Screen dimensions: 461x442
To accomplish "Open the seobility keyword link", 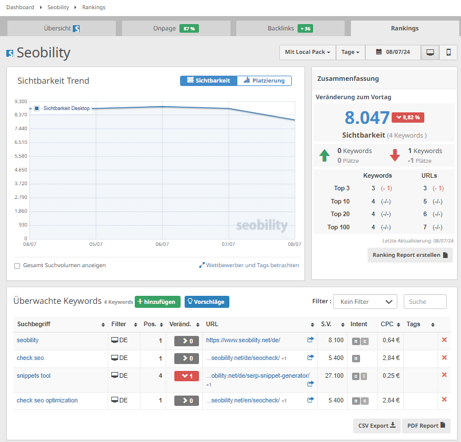I will [28, 340].
